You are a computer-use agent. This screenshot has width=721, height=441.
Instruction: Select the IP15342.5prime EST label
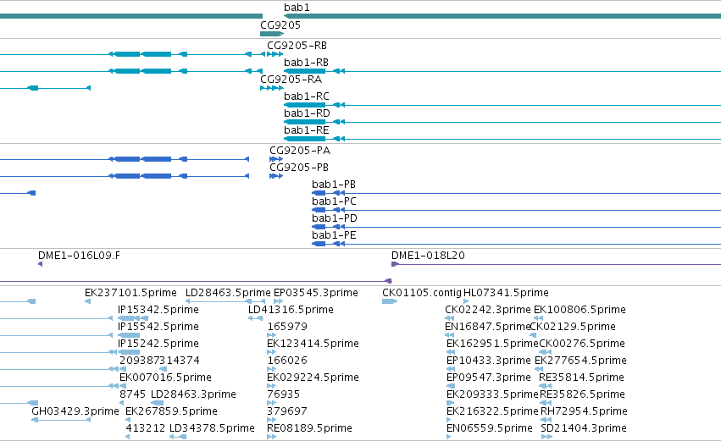click(x=158, y=310)
